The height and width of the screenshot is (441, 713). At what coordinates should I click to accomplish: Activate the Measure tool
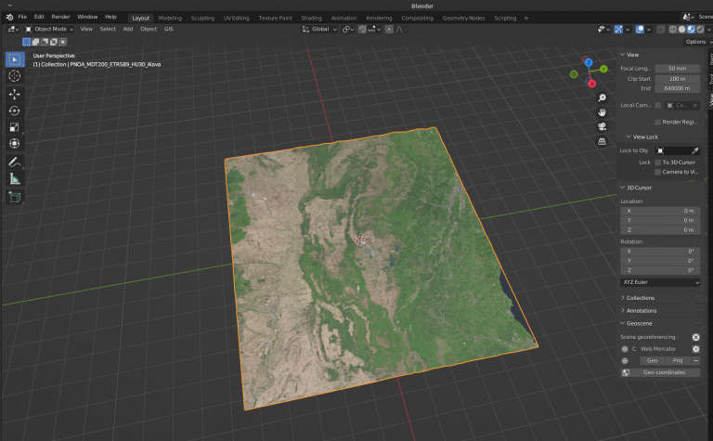(15, 178)
